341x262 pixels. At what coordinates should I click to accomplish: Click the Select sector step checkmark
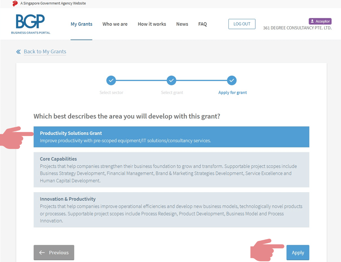pyautogui.click(x=111, y=80)
